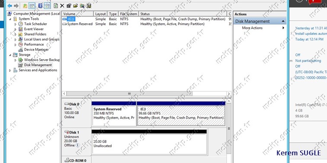327x163 pixels.
Task: Click the (C:) drive icon in volume list
Action: pos(64,19)
